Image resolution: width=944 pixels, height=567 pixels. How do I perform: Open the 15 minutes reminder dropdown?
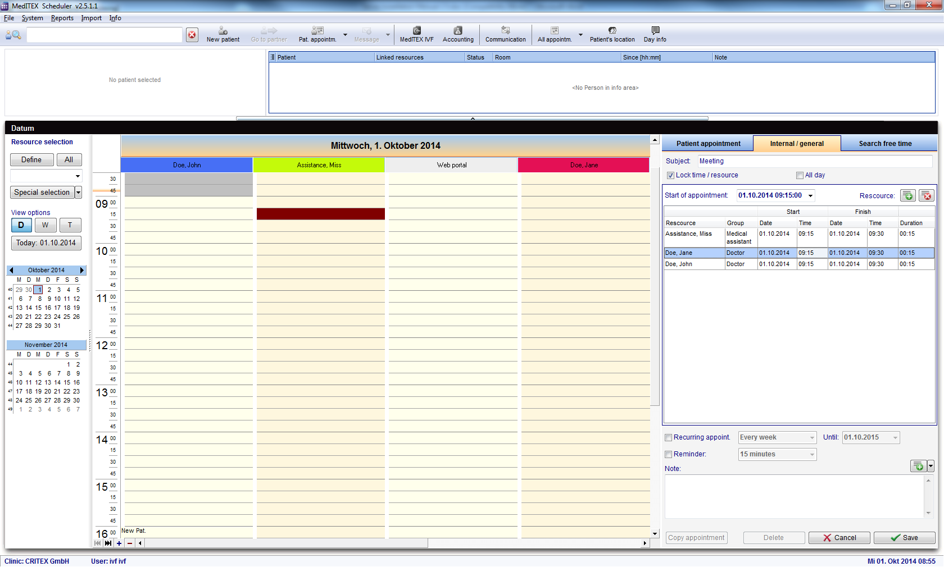point(812,454)
